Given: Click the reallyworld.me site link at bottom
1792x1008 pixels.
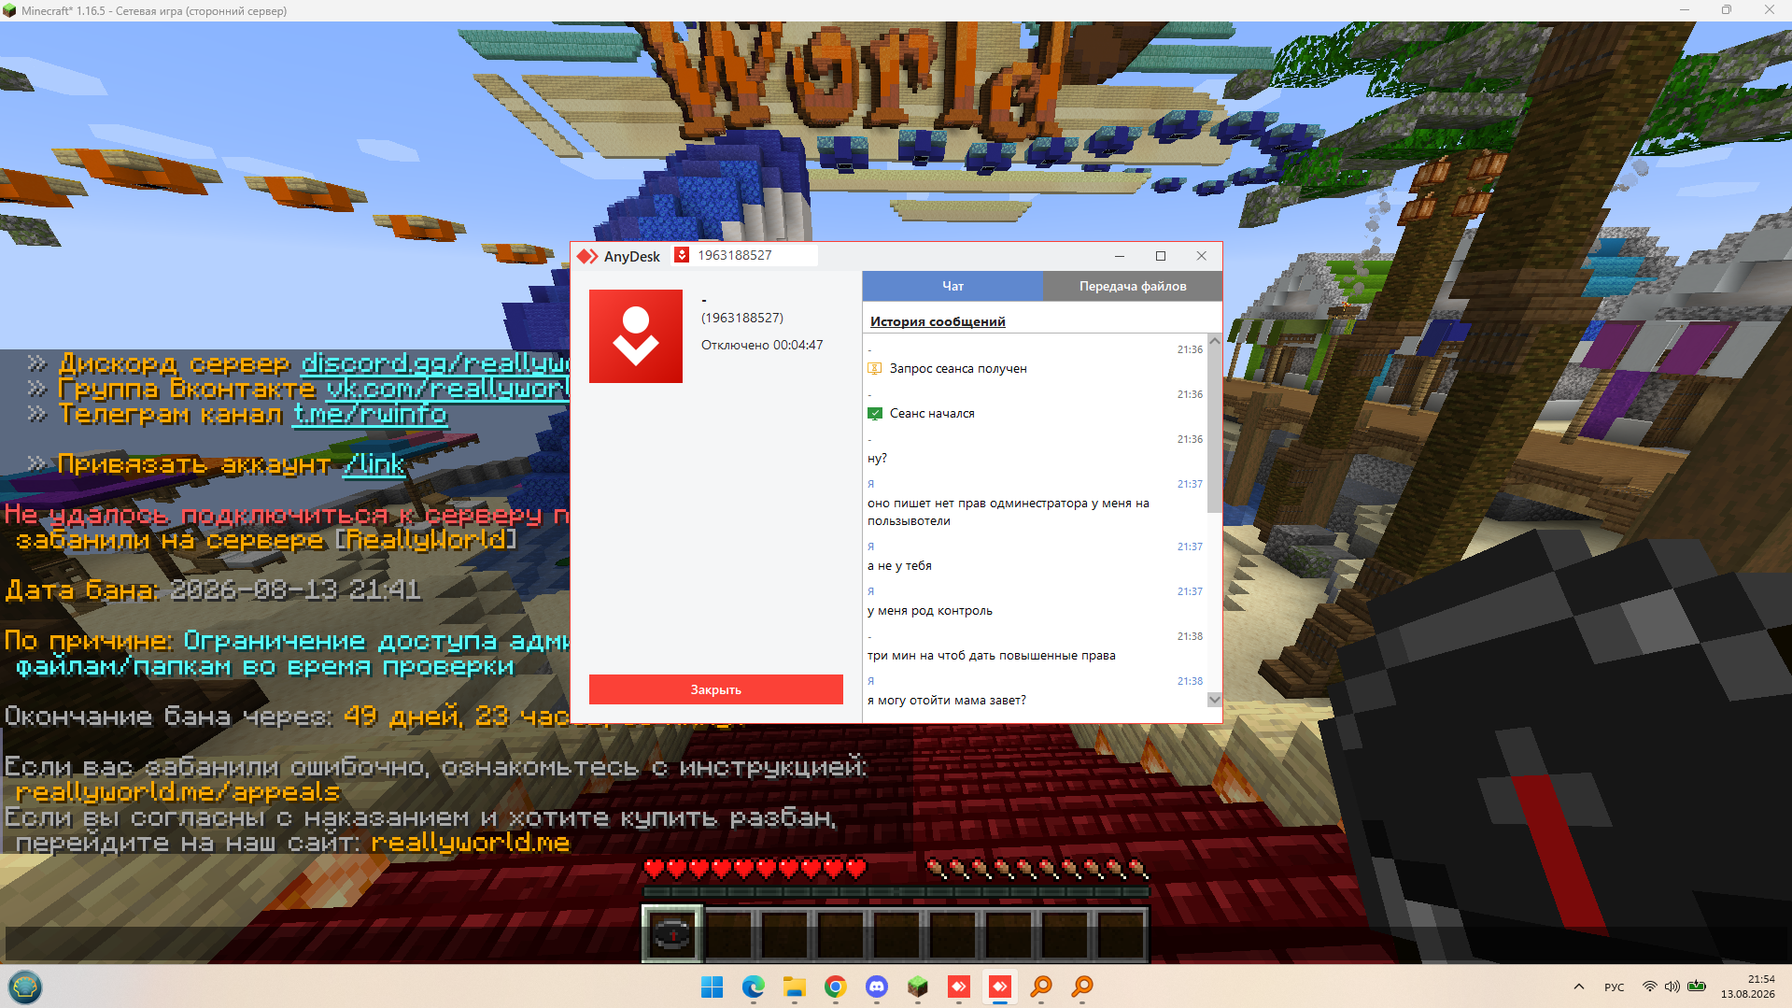Looking at the screenshot, I should click(471, 842).
